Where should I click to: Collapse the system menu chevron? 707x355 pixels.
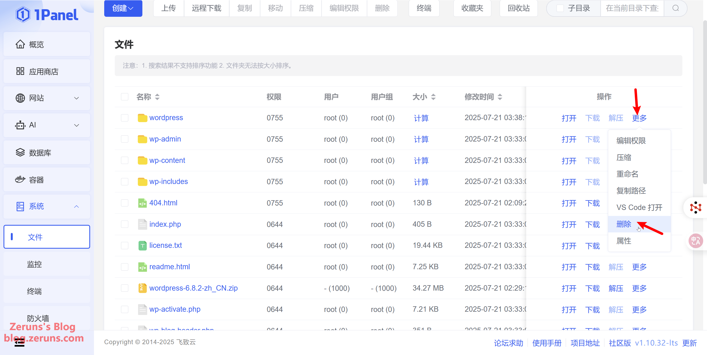click(x=77, y=206)
